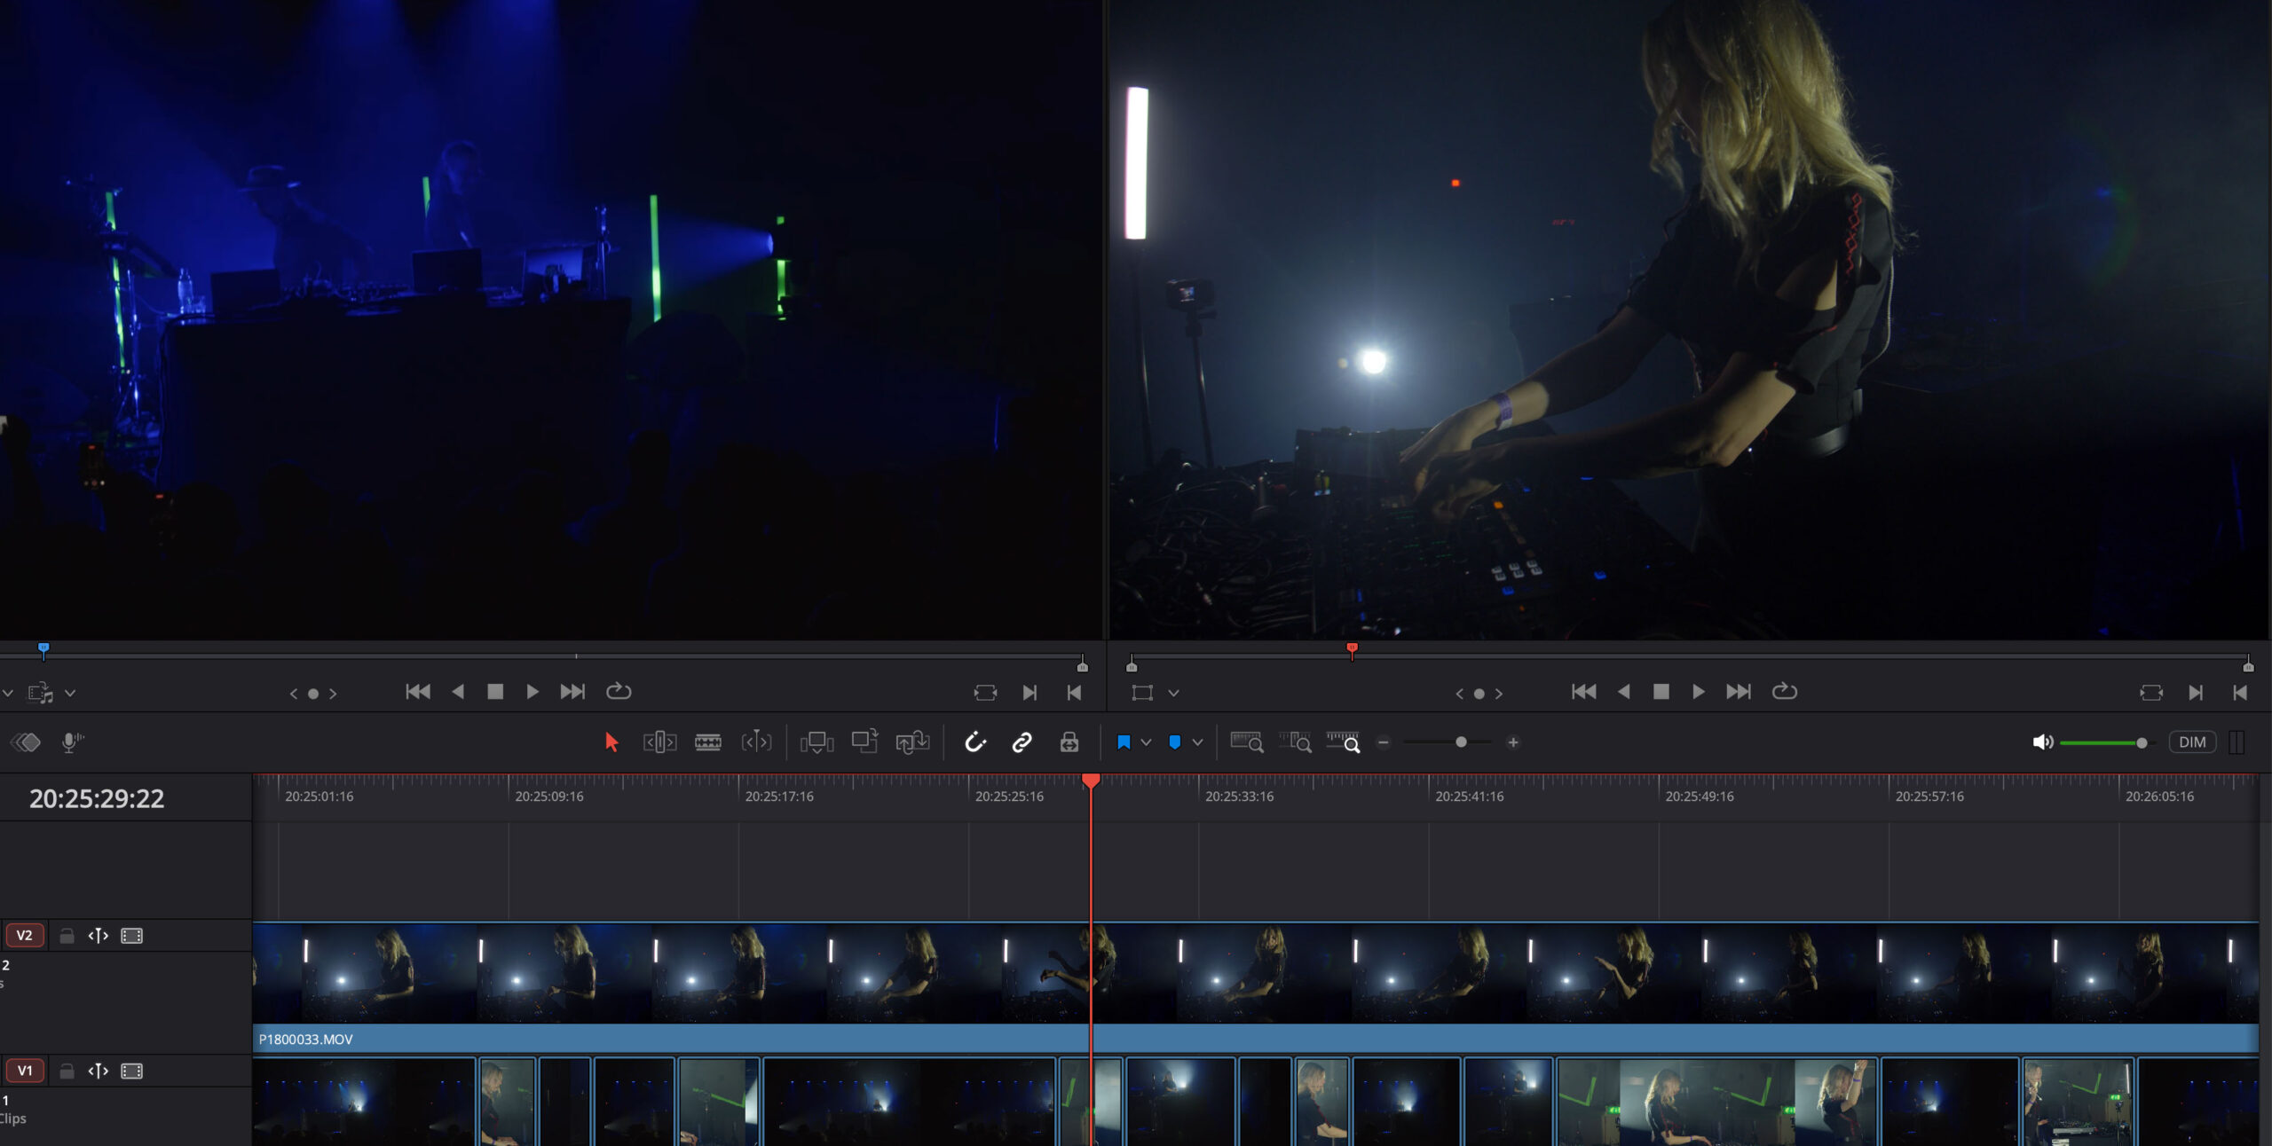This screenshot has width=2272, height=1146.
Task: Select the Blade Edit Mode razor tool
Action: (x=707, y=742)
